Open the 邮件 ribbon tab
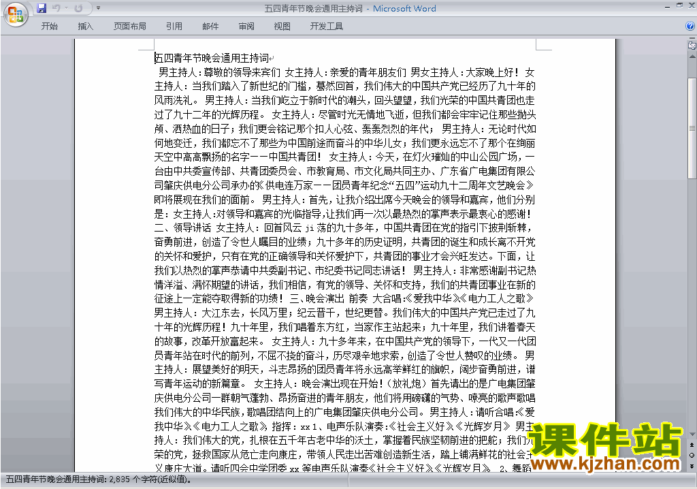 click(210, 27)
